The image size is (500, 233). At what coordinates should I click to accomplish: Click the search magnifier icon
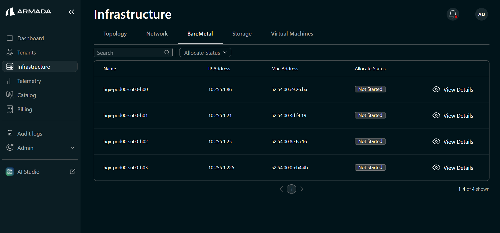pos(167,52)
